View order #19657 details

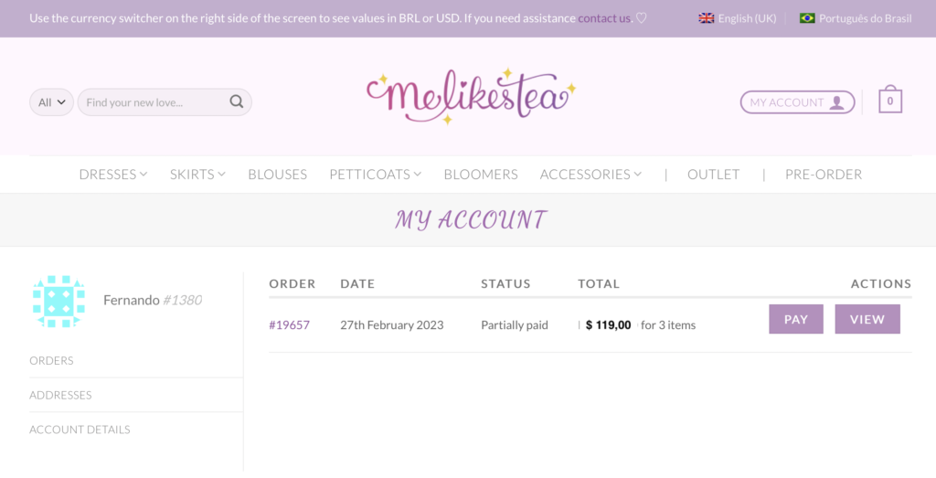coord(867,319)
